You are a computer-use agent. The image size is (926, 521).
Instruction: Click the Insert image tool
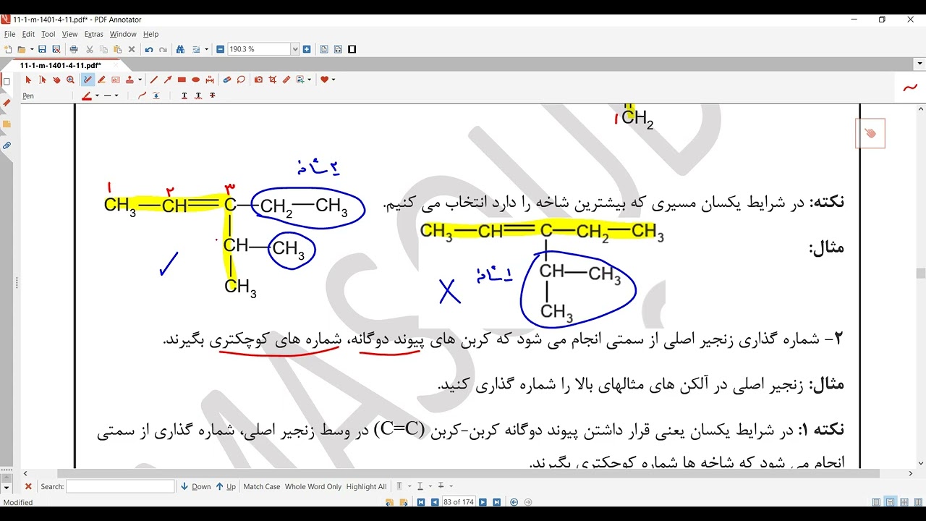tap(301, 80)
